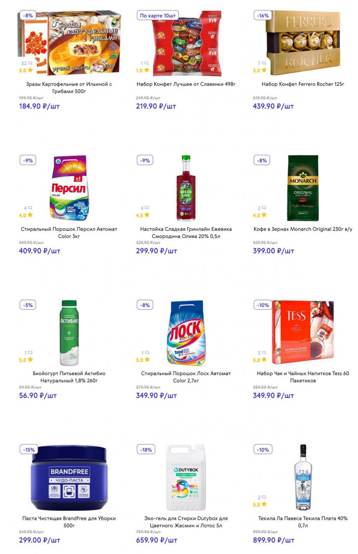Open the 'Кофе в Зернах Monarch Original' link

pyautogui.click(x=303, y=229)
